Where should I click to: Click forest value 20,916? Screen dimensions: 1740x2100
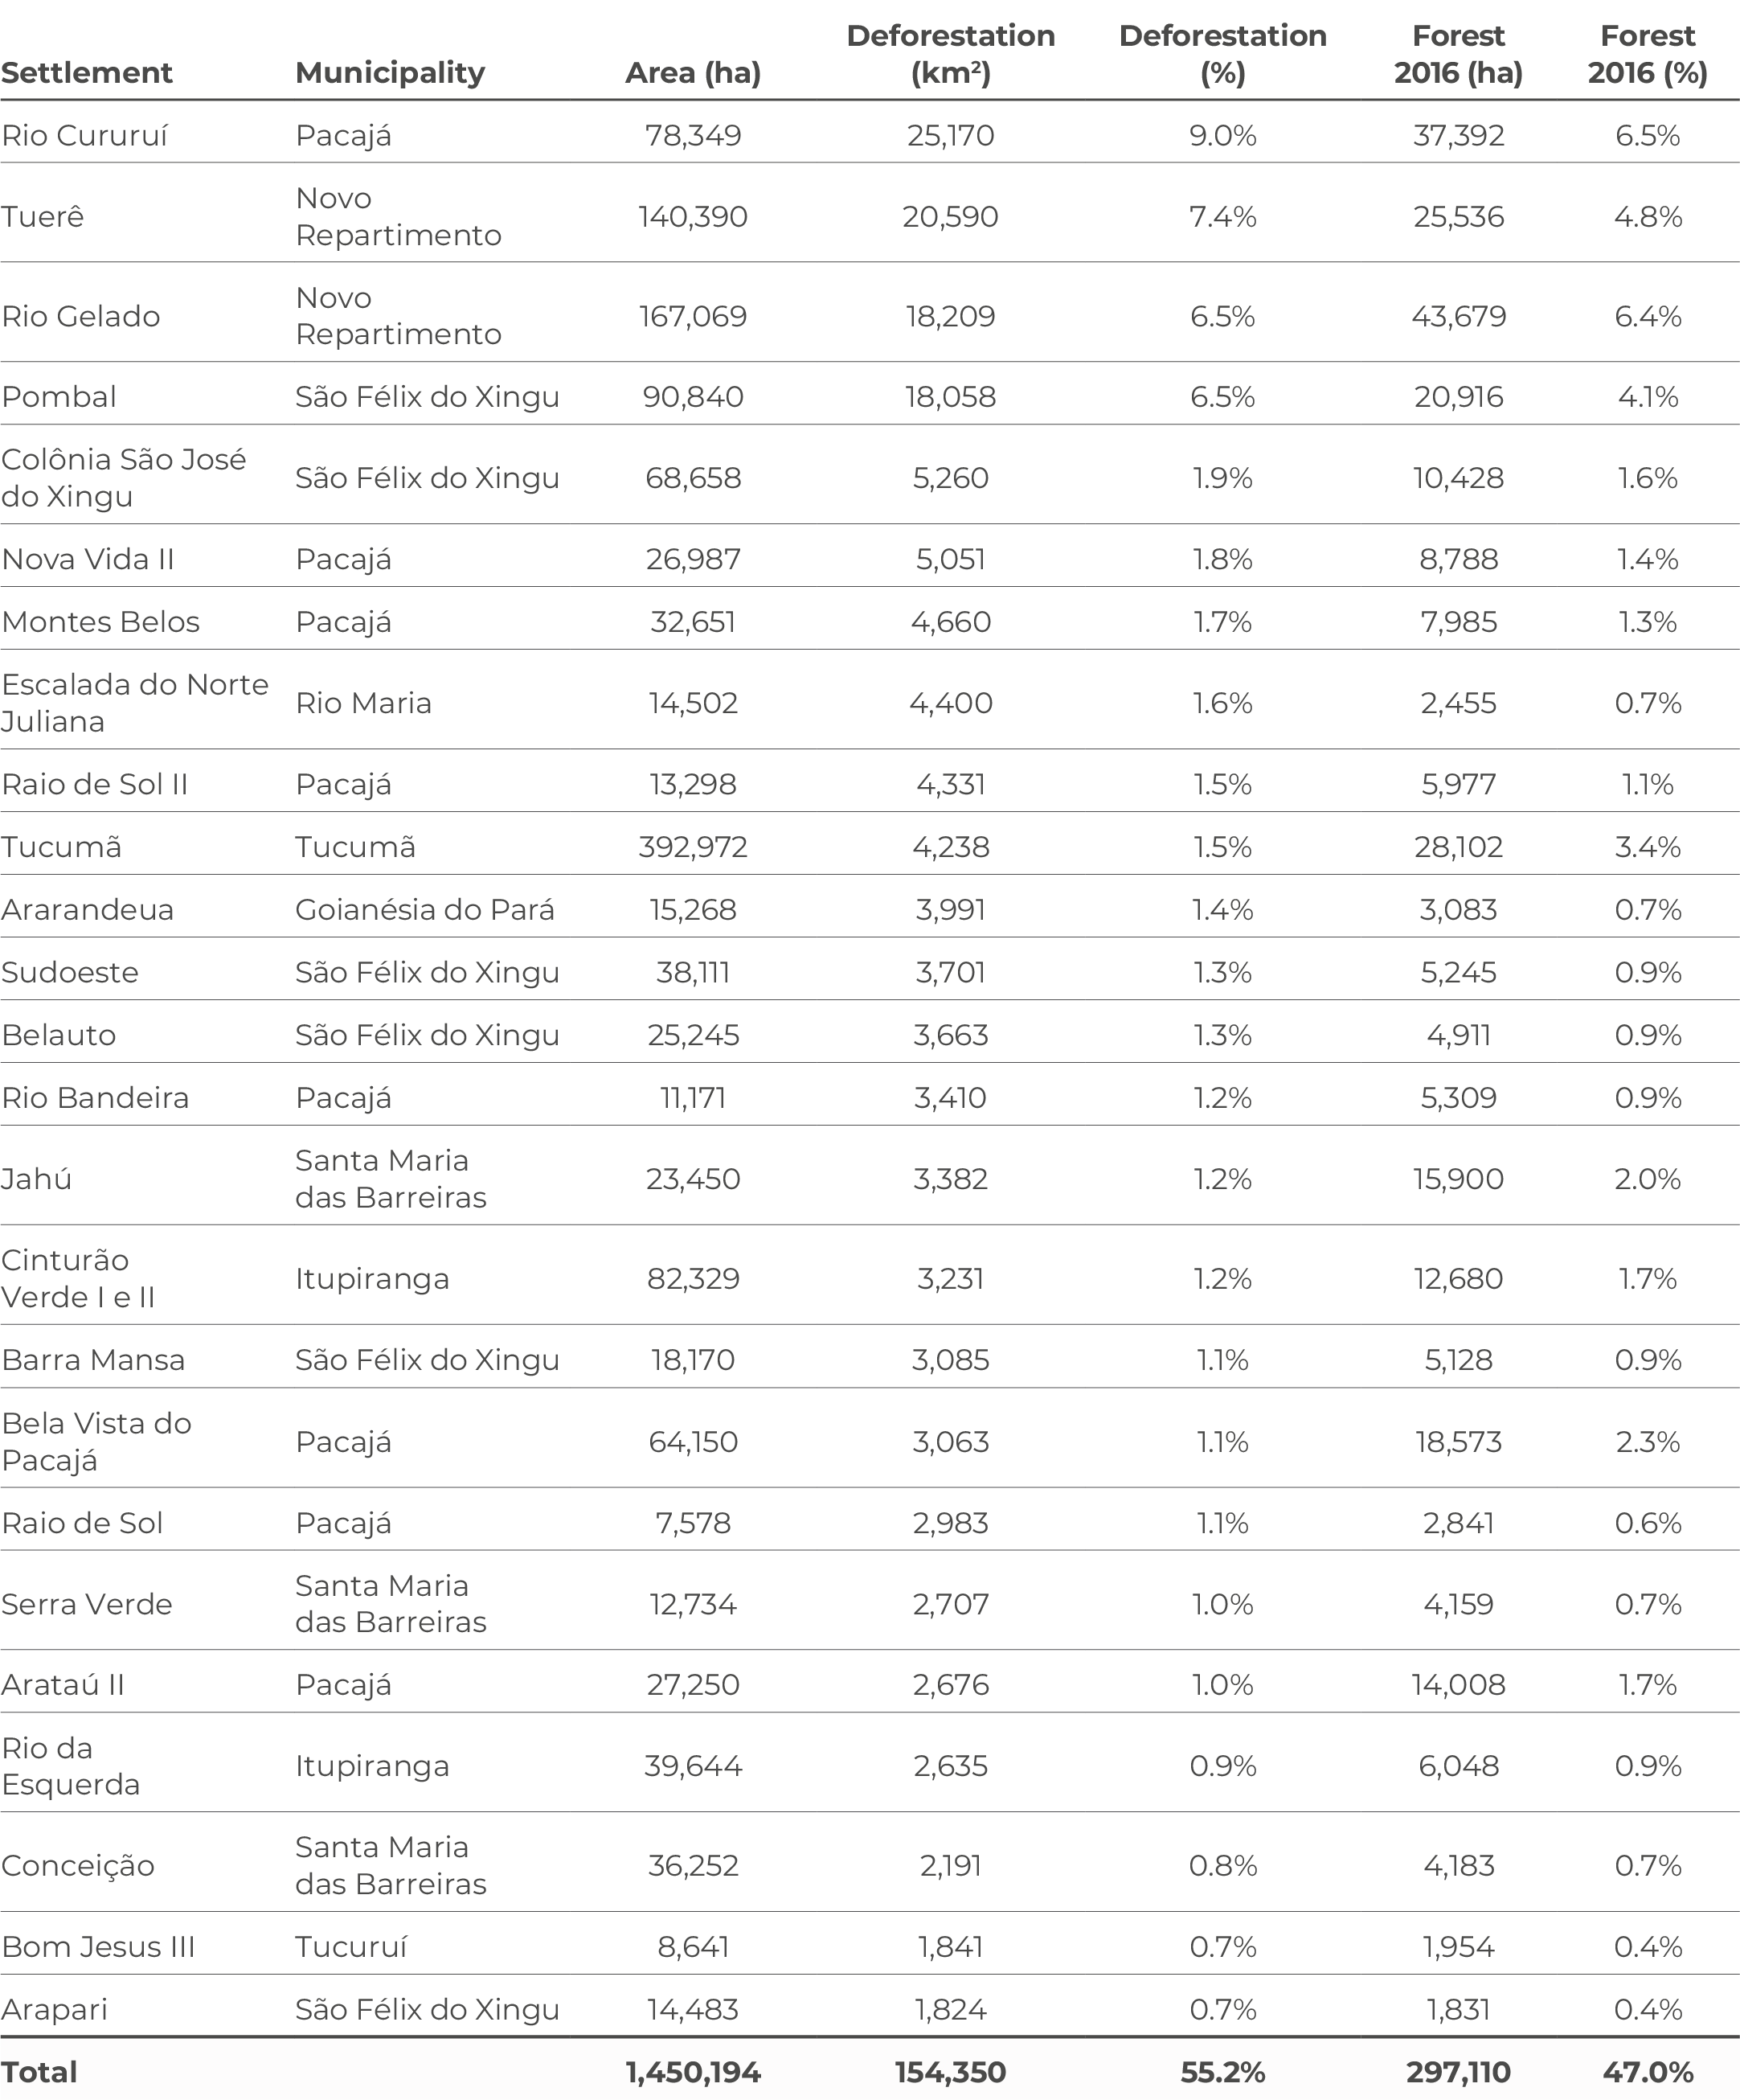(1458, 397)
